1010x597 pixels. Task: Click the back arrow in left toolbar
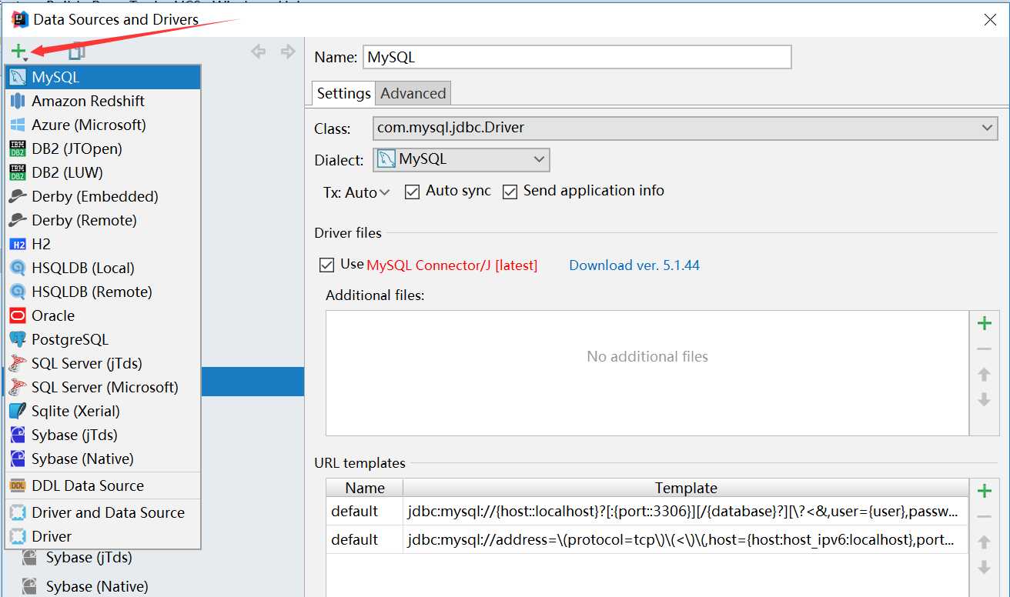[x=259, y=52]
